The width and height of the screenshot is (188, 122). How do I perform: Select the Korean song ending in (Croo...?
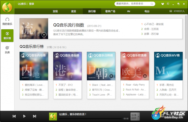(x=102, y=90)
